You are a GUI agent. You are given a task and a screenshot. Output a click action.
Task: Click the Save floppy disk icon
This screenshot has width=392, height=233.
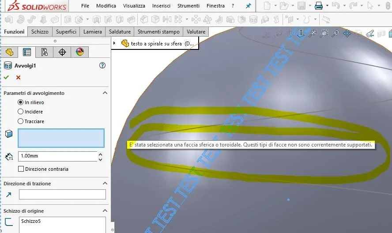(x=302, y=5)
